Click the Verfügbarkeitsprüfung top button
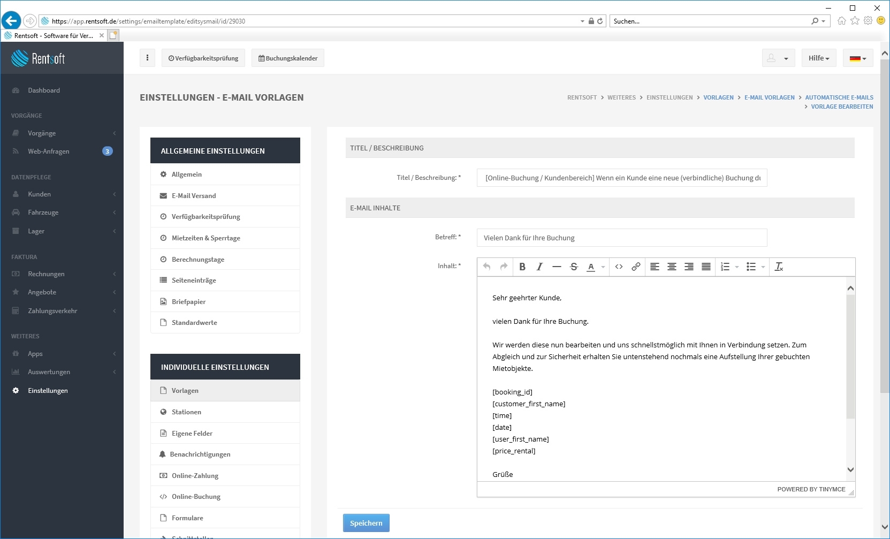890x539 pixels. (203, 58)
